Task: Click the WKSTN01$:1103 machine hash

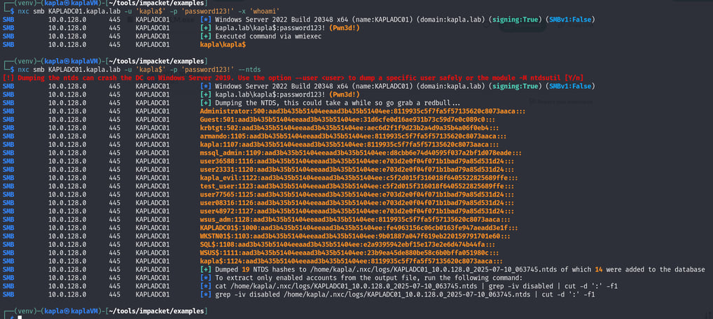Action: (x=354, y=236)
